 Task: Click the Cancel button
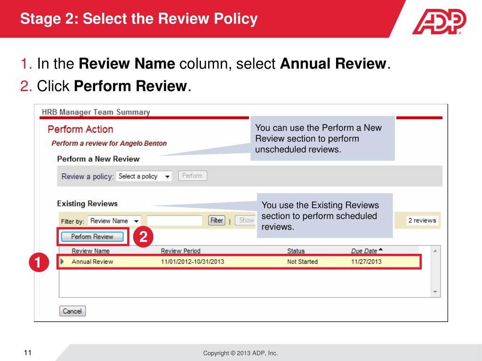(72, 311)
